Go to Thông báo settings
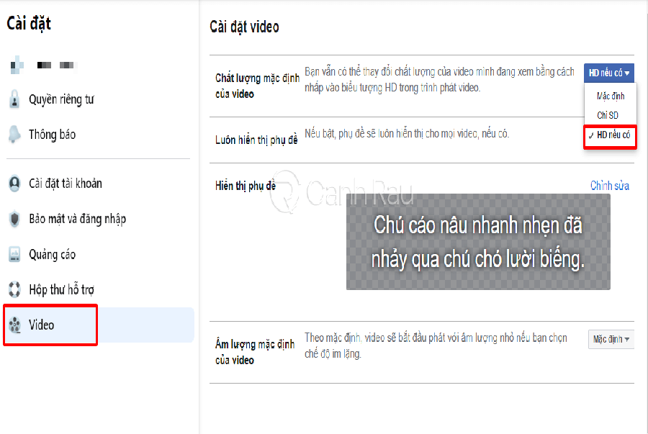 click(x=52, y=135)
